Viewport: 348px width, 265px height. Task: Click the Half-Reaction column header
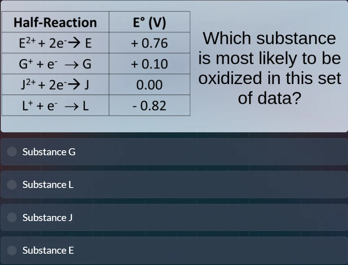click(x=55, y=22)
